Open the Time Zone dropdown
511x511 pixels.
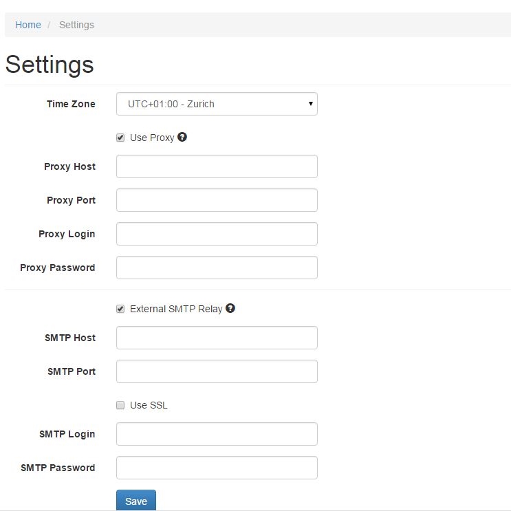pyautogui.click(x=217, y=104)
